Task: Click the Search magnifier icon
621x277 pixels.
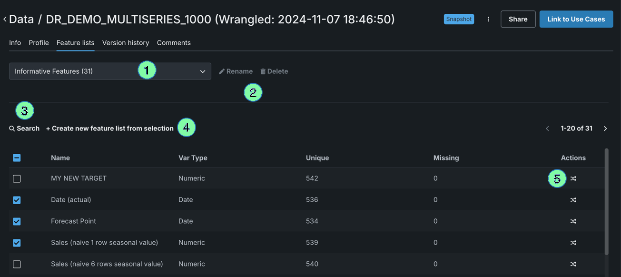Action: 12,129
